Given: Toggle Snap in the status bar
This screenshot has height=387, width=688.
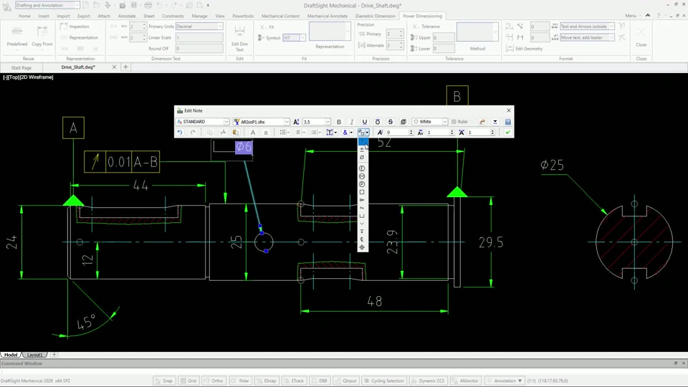Looking at the screenshot, I should (x=164, y=381).
